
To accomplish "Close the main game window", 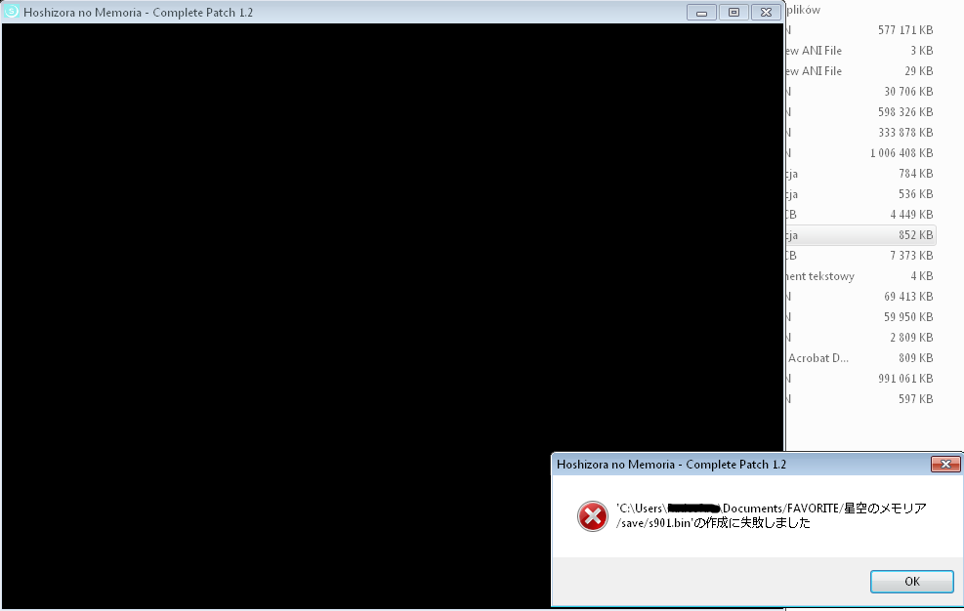I will pos(767,12).
